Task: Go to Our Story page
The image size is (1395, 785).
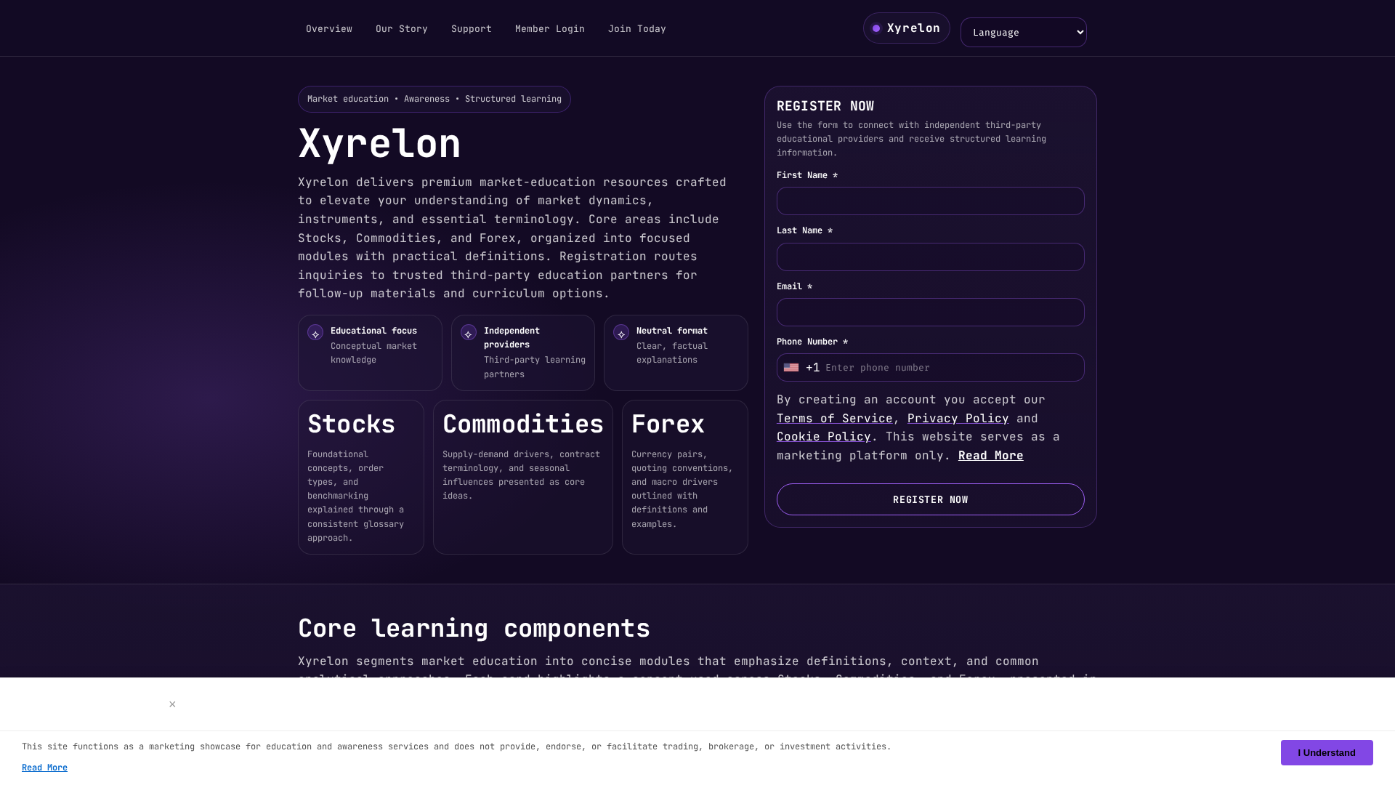Action: point(402,29)
